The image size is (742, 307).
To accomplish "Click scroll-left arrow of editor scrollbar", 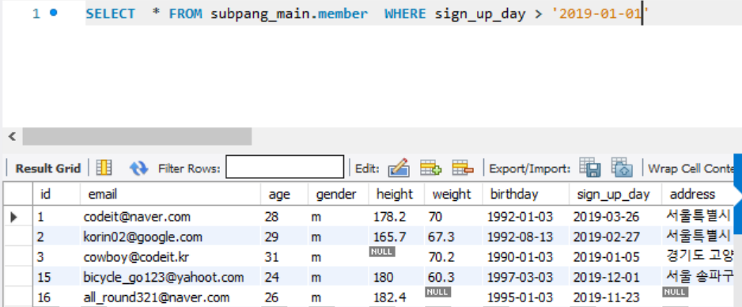I will point(13,137).
